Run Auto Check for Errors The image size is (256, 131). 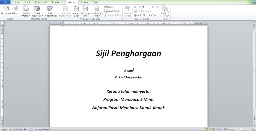pos(146,15)
